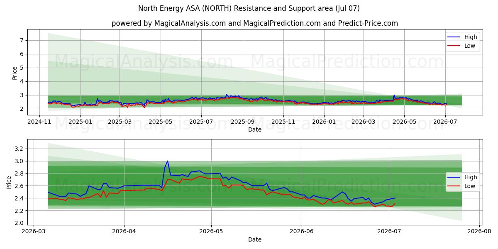This screenshot has height=249, width=498.
Task: Click the '2024-11' x-axis tick label
Action: click(x=39, y=122)
